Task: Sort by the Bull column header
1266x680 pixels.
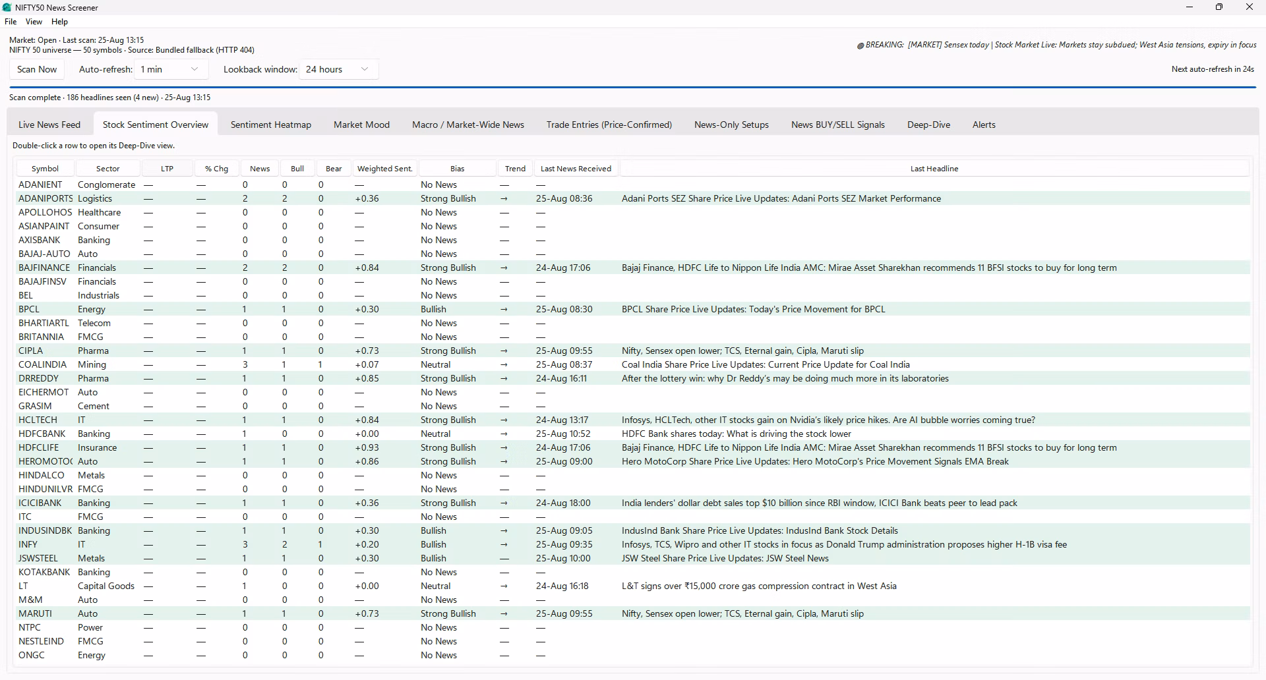Action: click(297, 169)
